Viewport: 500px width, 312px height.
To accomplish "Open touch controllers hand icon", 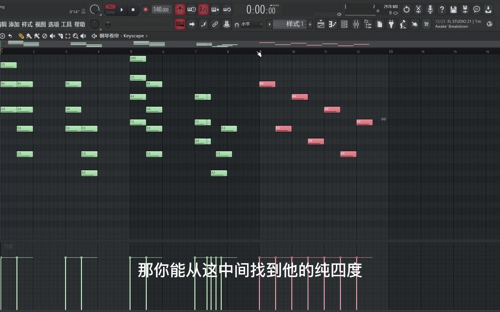I will click(415, 24).
